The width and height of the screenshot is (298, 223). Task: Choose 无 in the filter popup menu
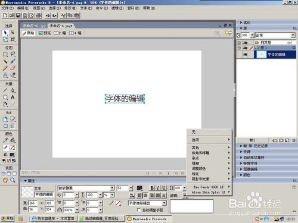(209, 132)
